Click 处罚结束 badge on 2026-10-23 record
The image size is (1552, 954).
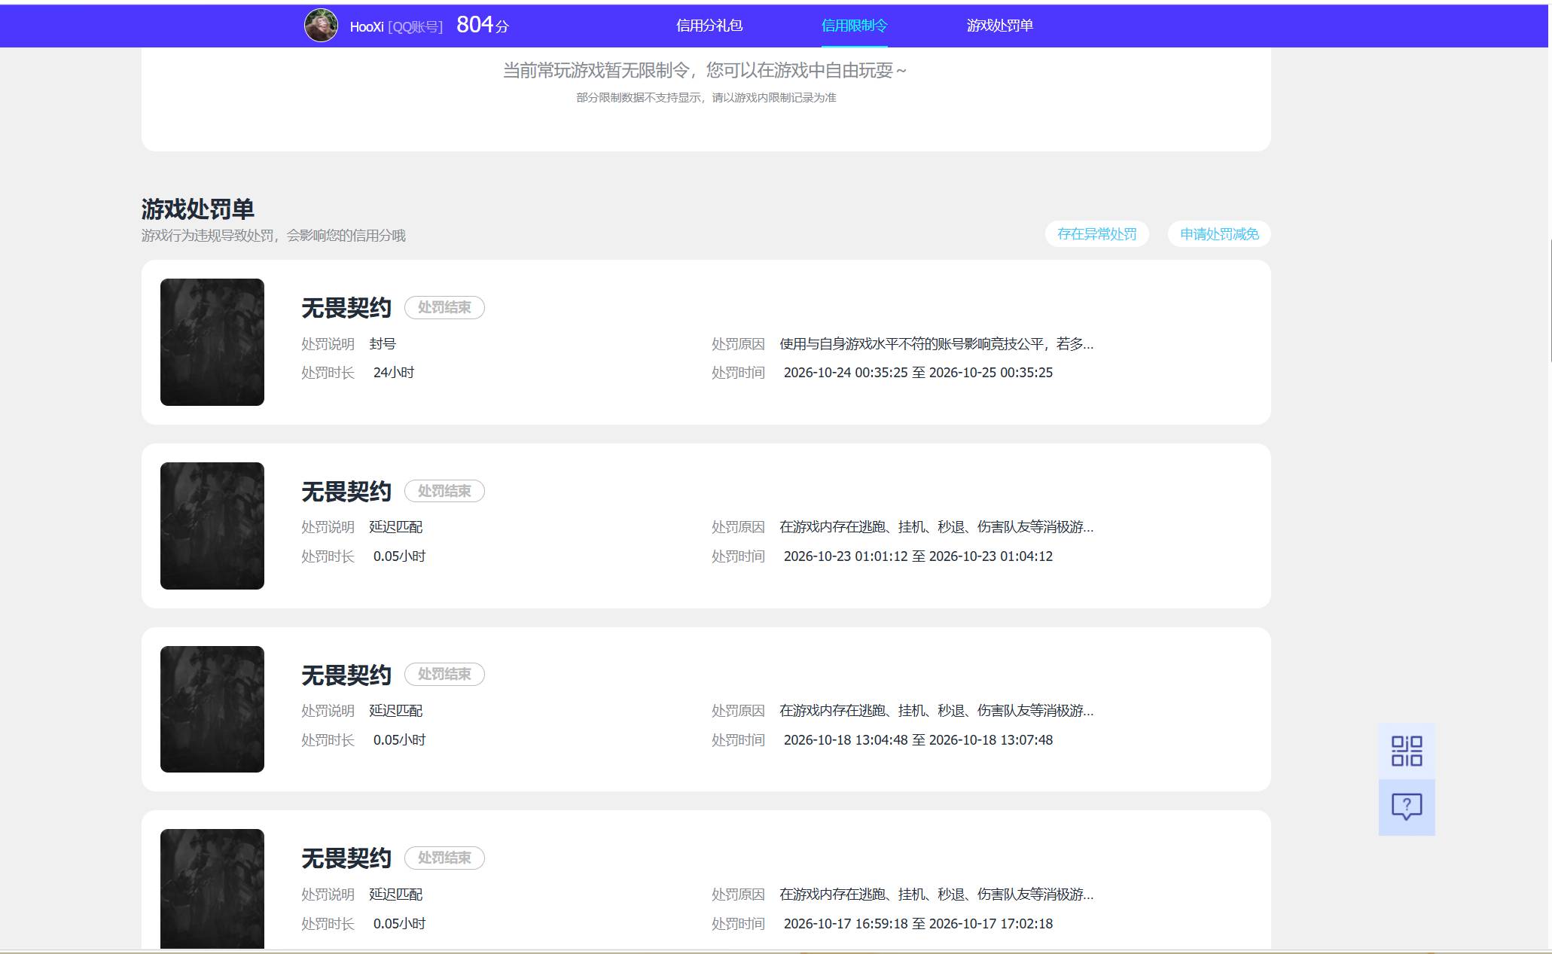pyautogui.click(x=444, y=491)
